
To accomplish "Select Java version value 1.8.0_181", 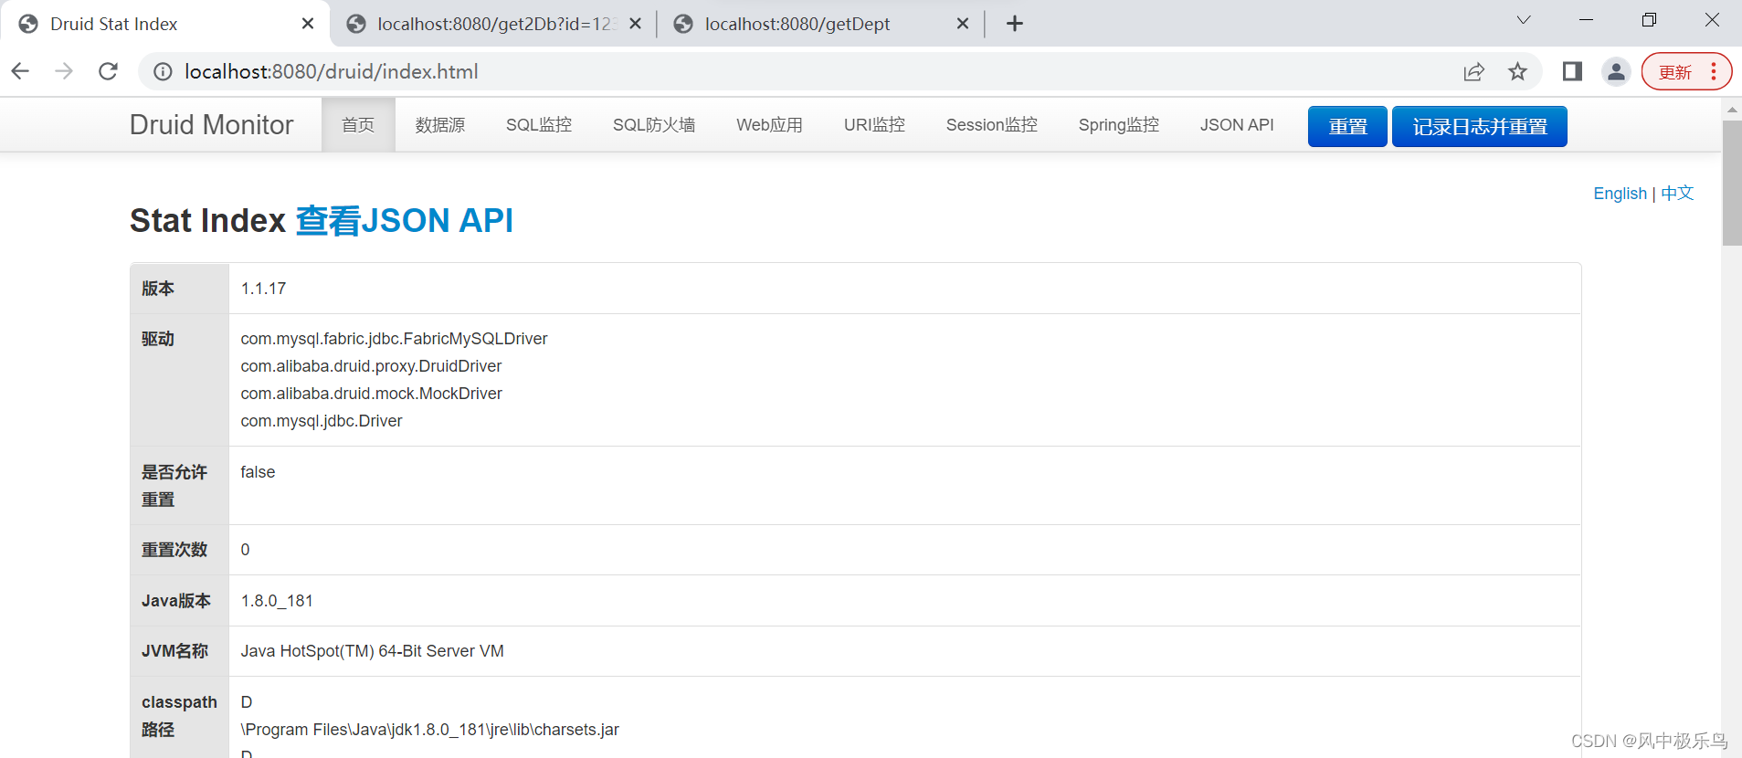I will (x=277, y=601).
